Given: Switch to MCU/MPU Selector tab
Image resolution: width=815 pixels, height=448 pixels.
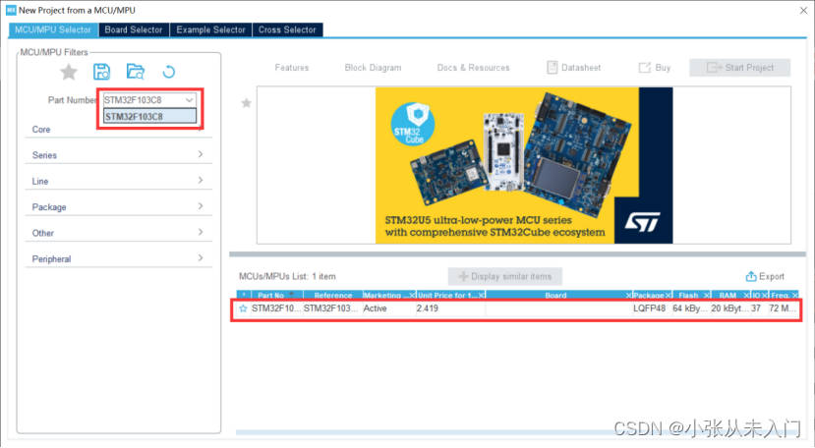Looking at the screenshot, I should [53, 29].
